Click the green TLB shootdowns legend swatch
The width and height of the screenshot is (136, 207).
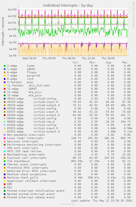coord(5,161)
